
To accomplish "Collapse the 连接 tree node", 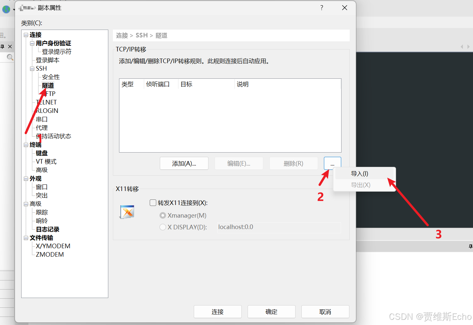I will pos(26,35).
